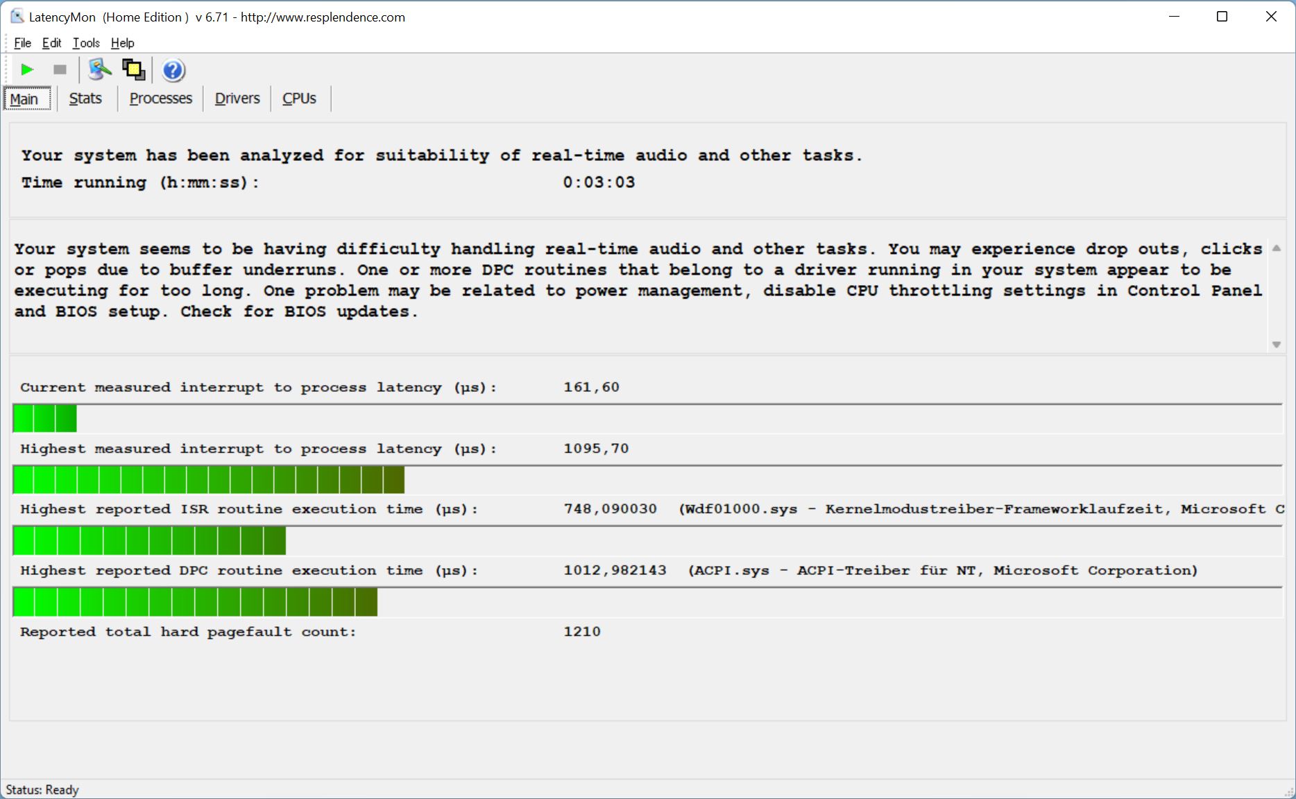Click the overlapping yellow squares toolbar icon
This screenshot has height=799, width=1296.
133,69
